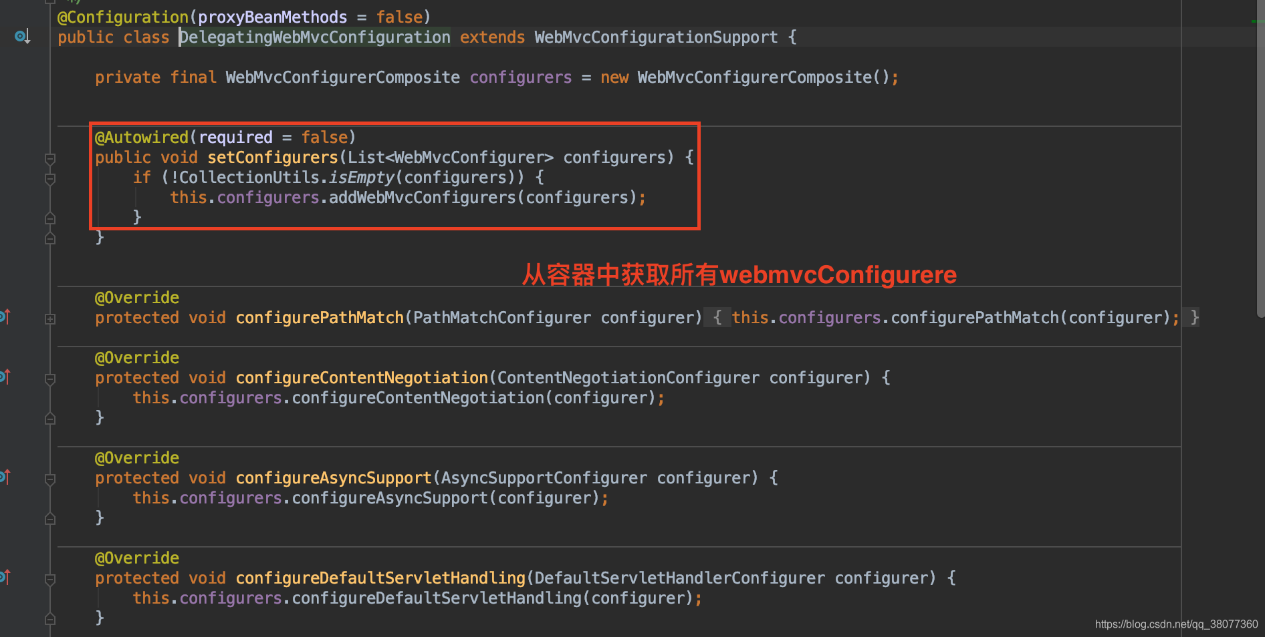Viewport: 1265px width, 637px height.
Task: Click the configureDefaultServletHandling method declaration name
Action: [380, 578]
